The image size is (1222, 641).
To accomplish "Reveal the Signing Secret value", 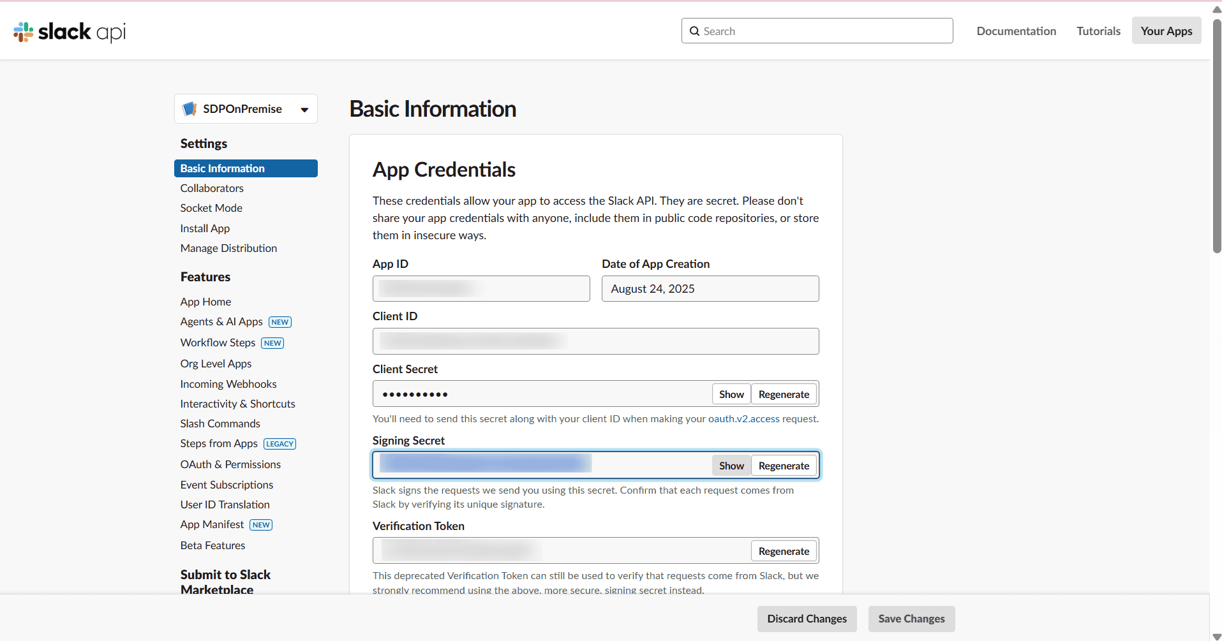I will 731,466.
